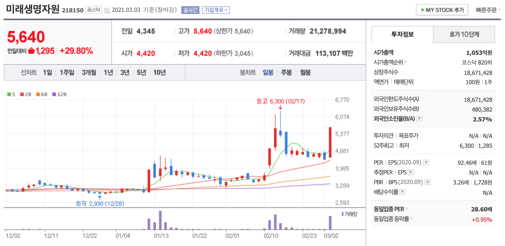Select the 10년 line chart period
Image resolution: width=505 pixels, height=246 pixels.
pyautogui.click(x=160, y=73)
